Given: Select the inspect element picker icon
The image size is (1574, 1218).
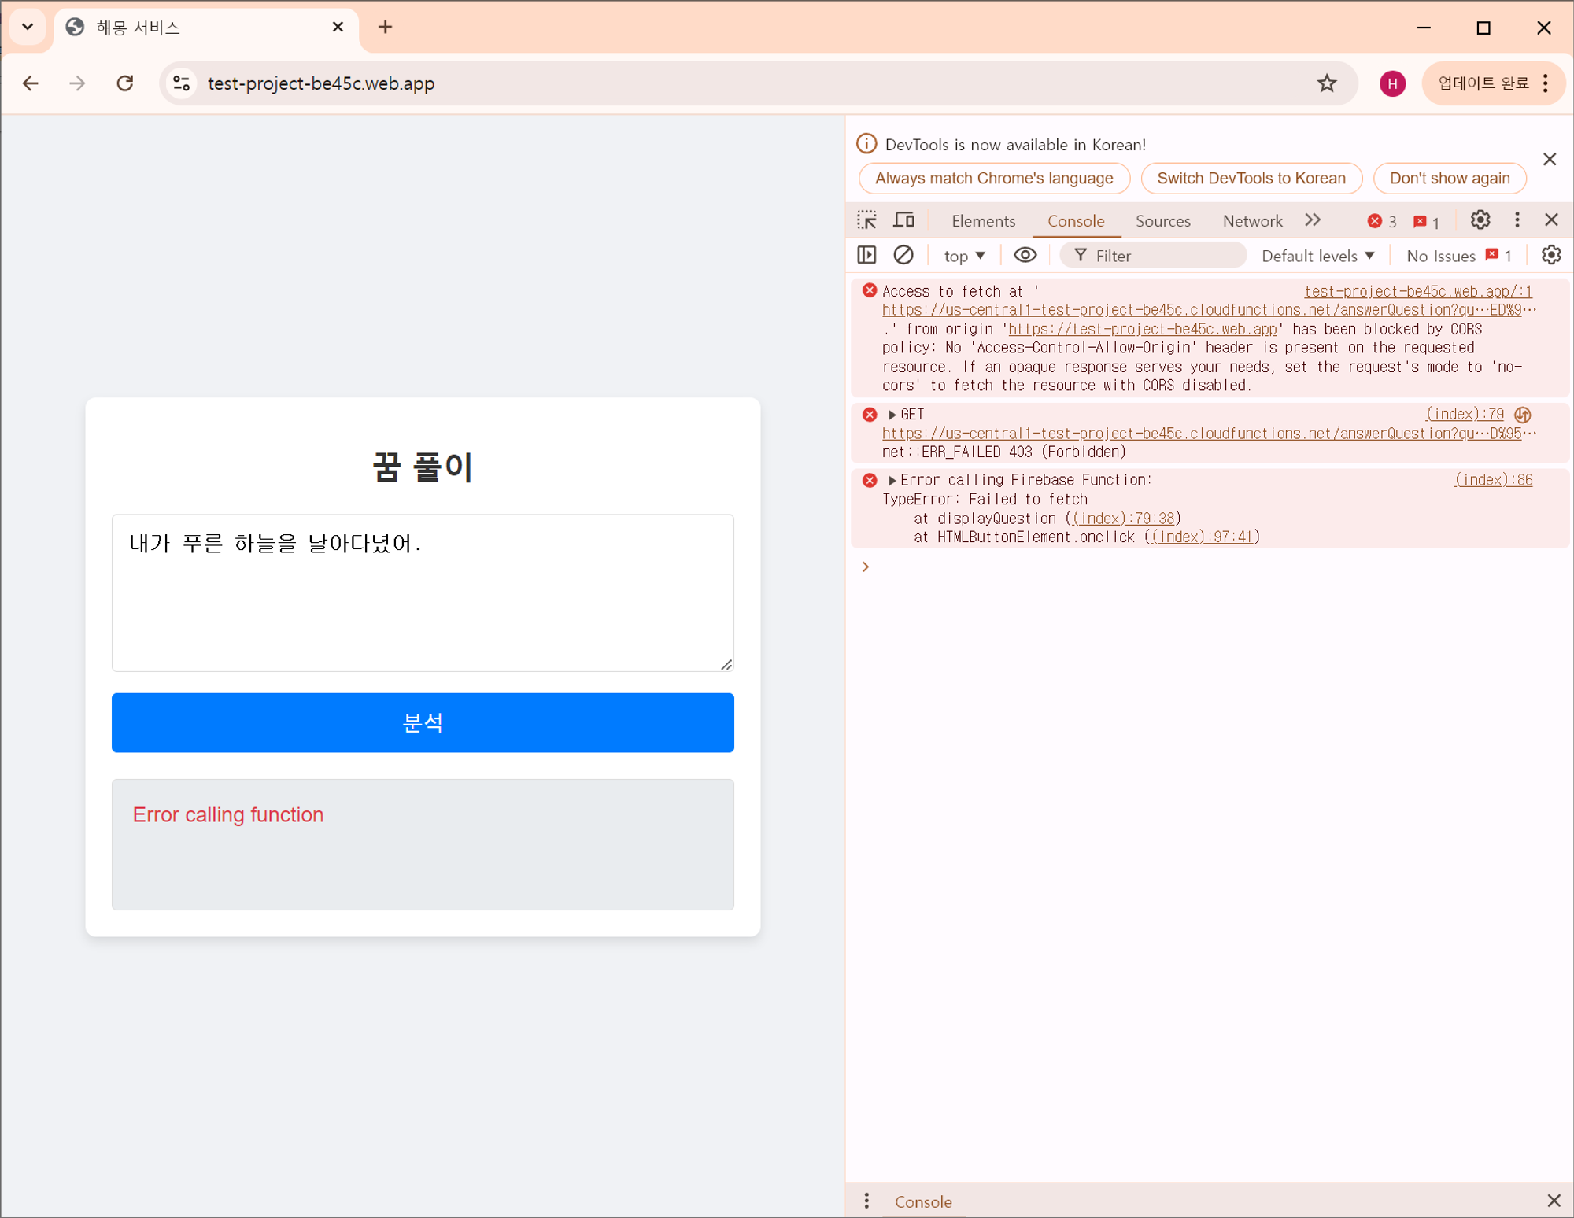Looking at the screenshot, I should tap(866, 220).
